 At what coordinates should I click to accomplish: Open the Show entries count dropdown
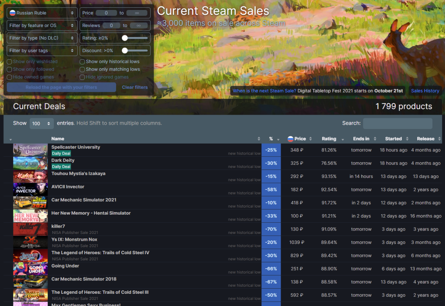42,124
